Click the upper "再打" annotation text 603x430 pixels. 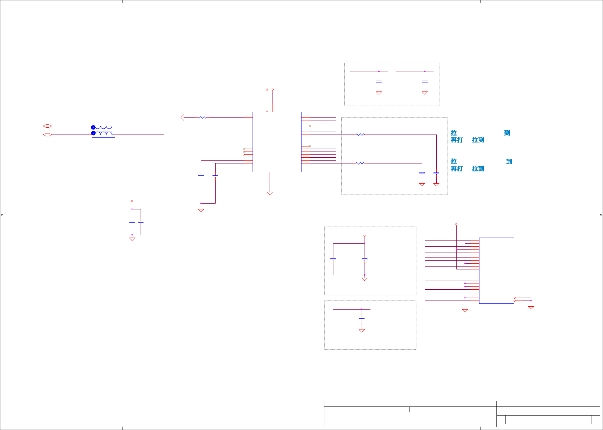tap(457, 140)
